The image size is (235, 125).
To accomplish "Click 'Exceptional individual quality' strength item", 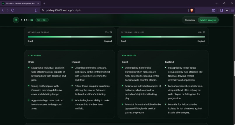I will (x=49, y=74).
